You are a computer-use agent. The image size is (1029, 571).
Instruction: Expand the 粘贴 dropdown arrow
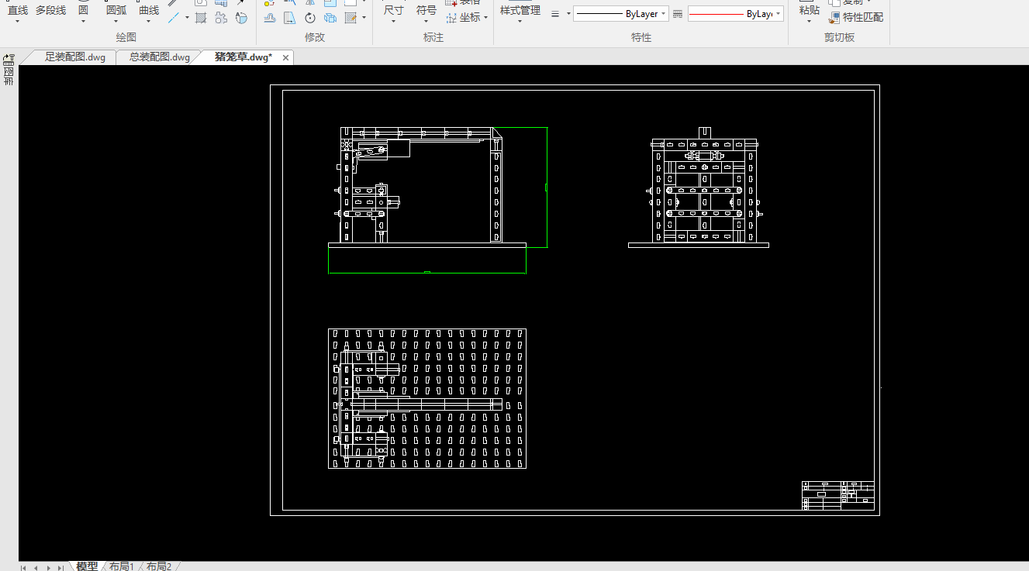(x=809, y=22)
